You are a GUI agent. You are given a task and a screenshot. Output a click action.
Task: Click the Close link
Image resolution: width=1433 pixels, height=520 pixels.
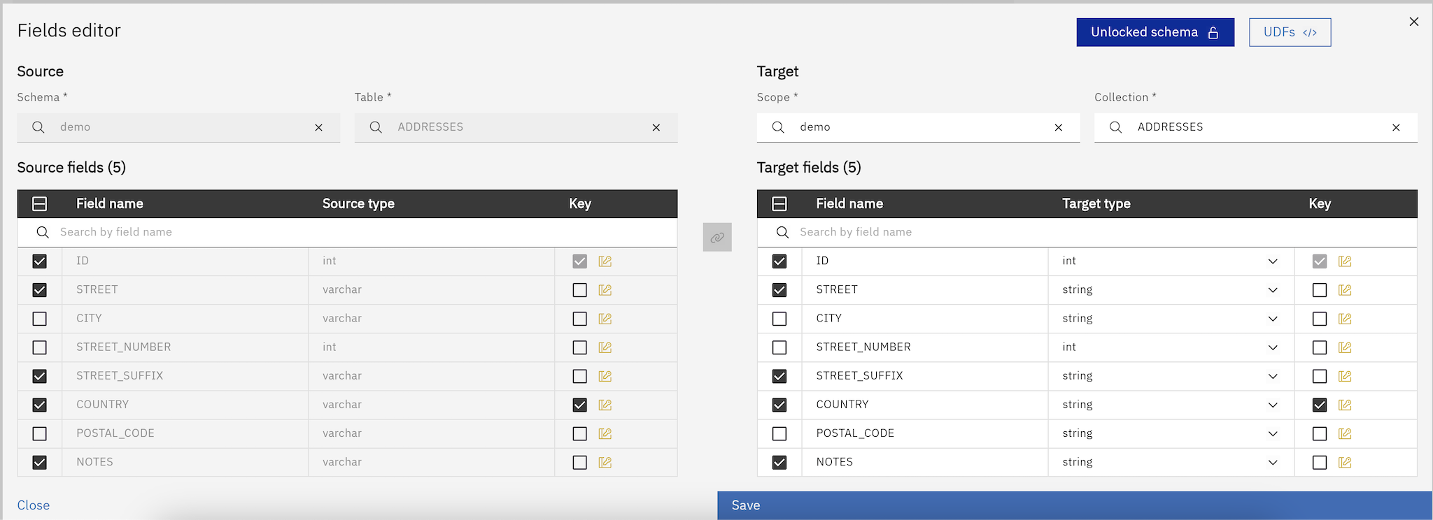[x=34, y=505]
